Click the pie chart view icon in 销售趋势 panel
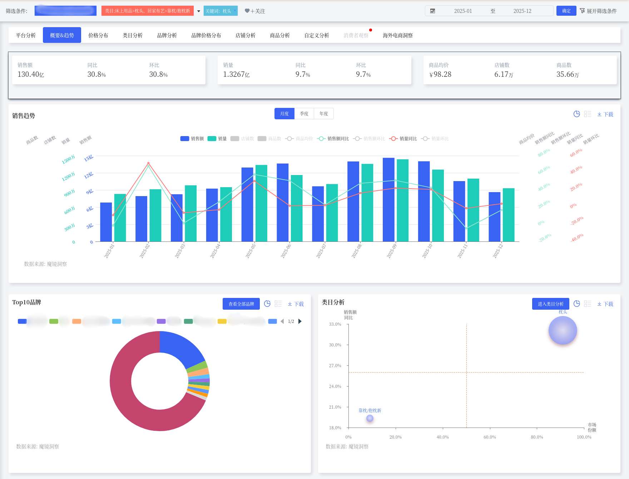The image size is (629, 479). 576,114
